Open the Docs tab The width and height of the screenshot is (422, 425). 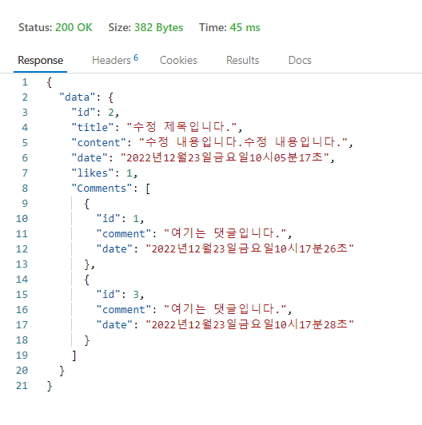click(x=300, y=60)
